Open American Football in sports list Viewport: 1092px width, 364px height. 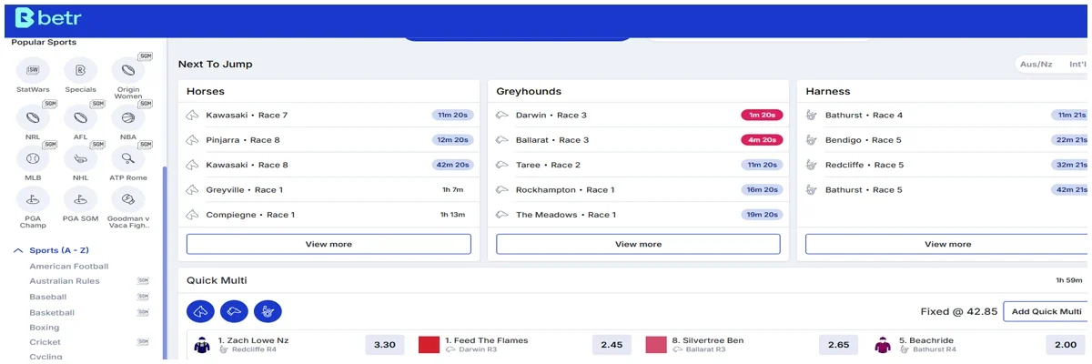tap(69, 267)
